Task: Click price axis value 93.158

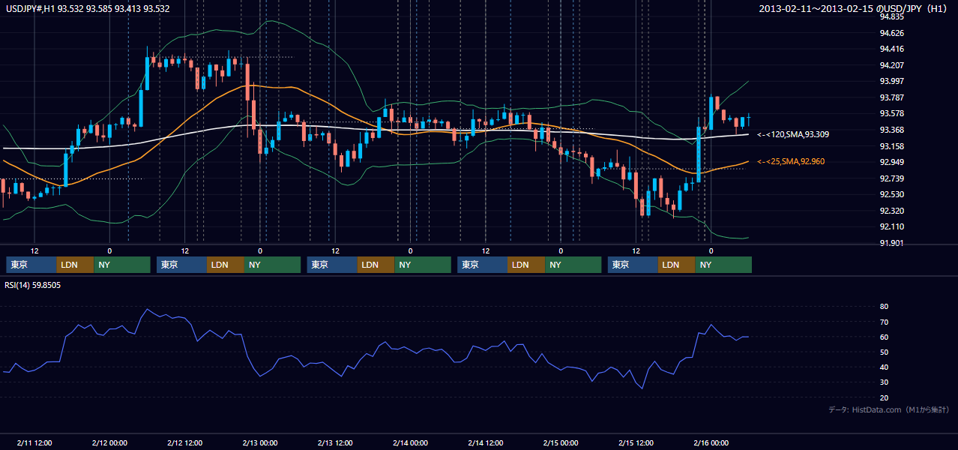Action: pyautogui.click(x=891, y=146)
